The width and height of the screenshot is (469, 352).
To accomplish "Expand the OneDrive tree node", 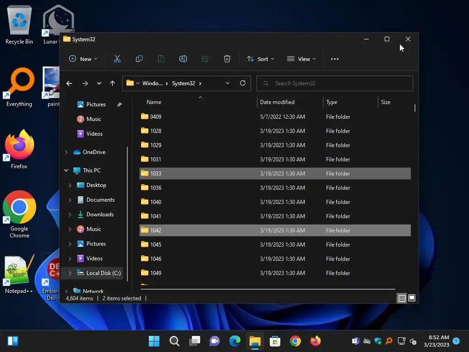I will 66,152.
